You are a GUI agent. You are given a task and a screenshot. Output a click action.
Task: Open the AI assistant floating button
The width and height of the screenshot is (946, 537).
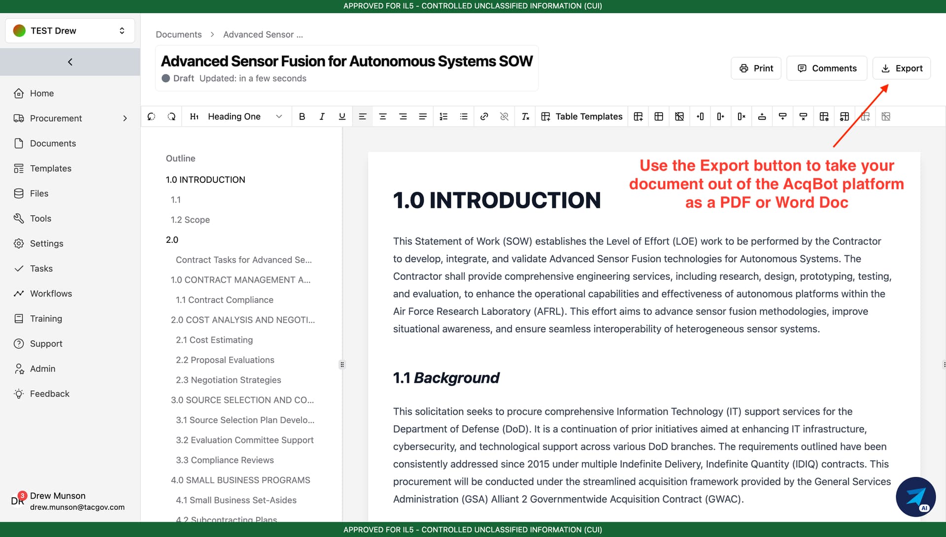click(x=915, y=497)
